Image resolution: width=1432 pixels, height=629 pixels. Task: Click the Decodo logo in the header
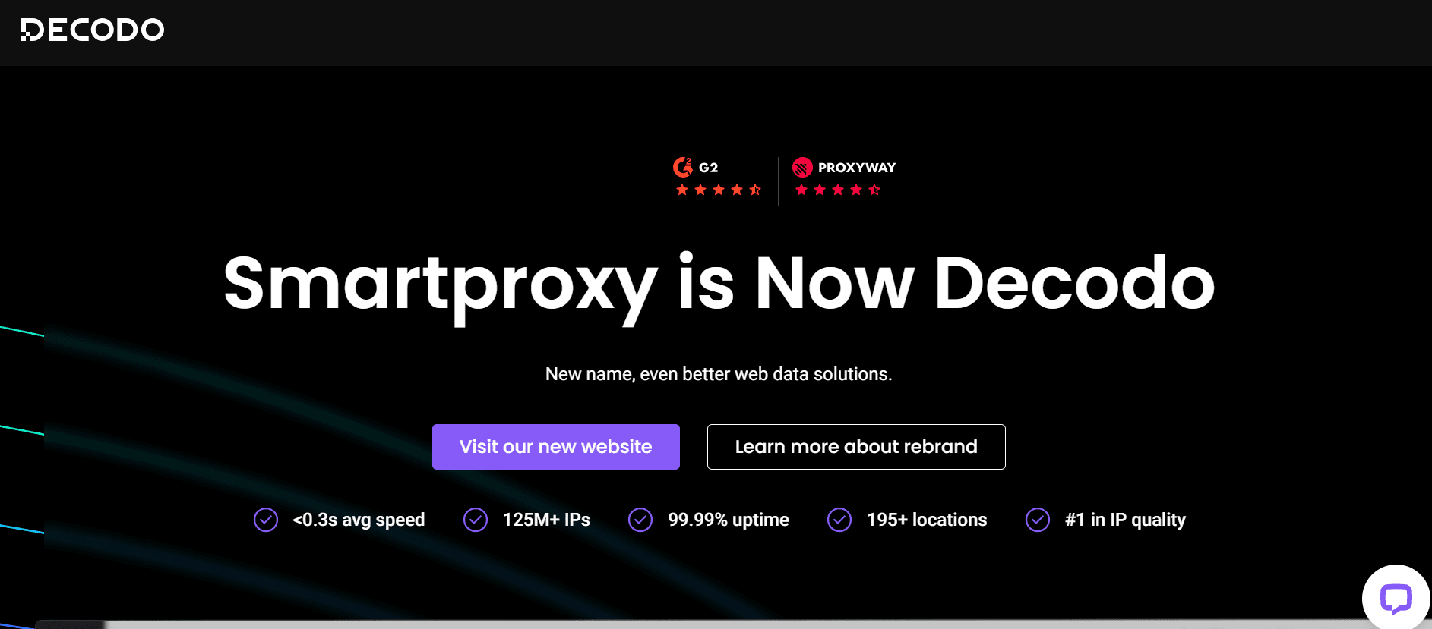click(93, 30)
